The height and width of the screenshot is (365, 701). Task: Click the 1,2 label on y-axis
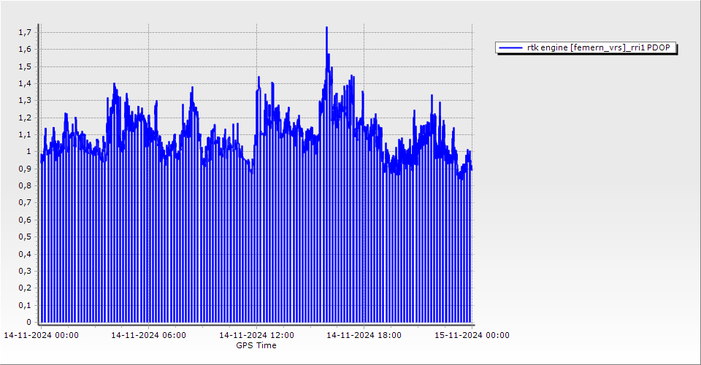(24, 118)
